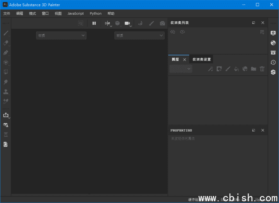Image resolution: width=279 pixels, height=203 pixels.
Task: Expand the Symmetry options arrow
Action: [x=111, y=26]
